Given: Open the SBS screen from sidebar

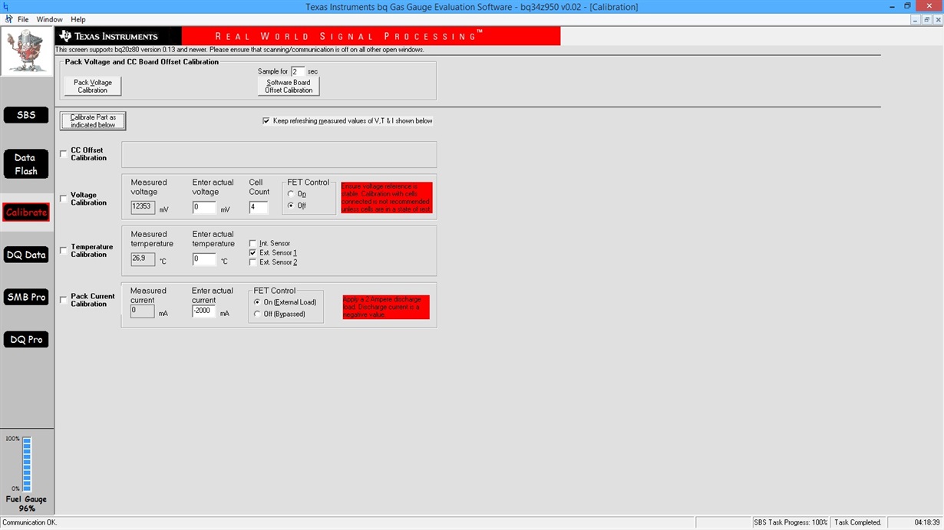Looking at the screenshot, I should tap(26, 115).
